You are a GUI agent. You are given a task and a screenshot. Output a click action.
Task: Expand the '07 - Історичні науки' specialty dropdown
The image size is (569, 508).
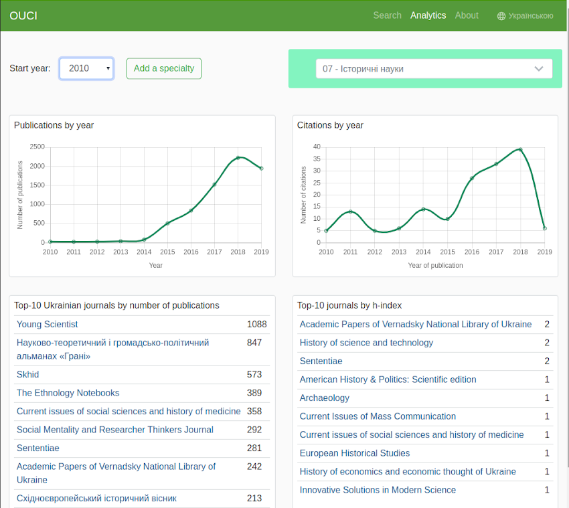pos(434,68)
